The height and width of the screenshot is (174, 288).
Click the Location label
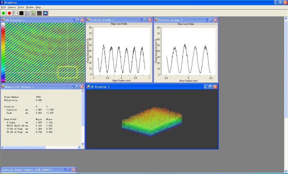[x=9, y=107]
